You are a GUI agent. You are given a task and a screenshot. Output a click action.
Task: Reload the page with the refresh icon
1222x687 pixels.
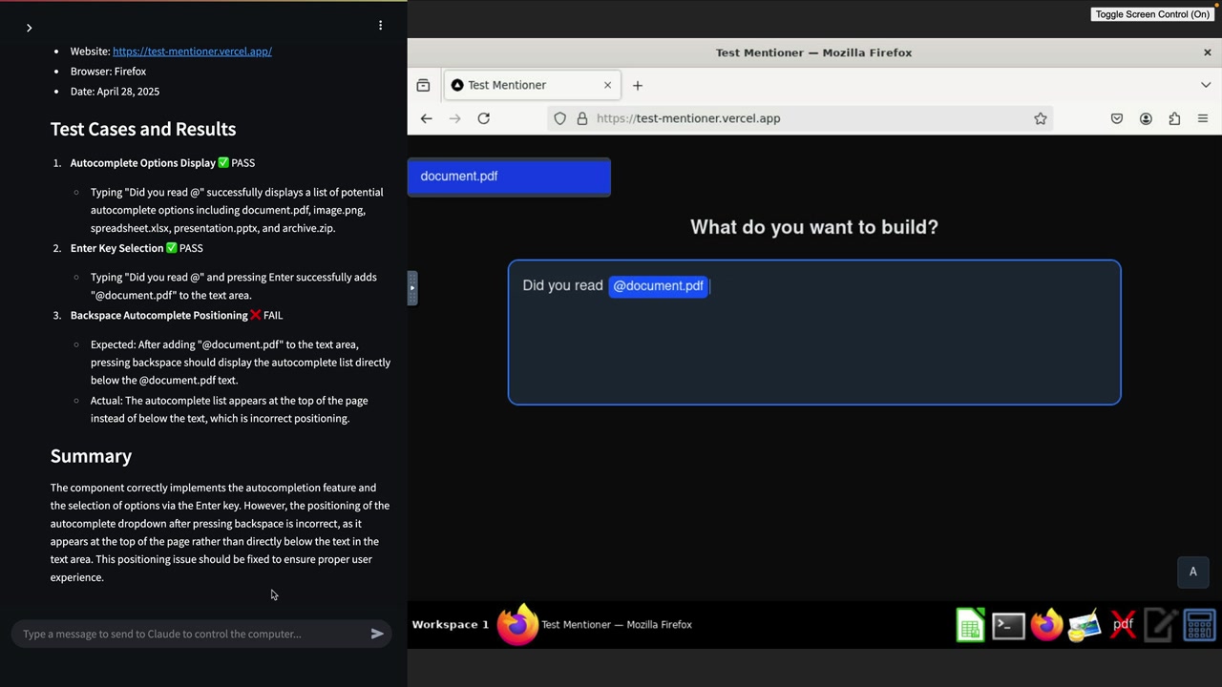(x=483, y=118)
